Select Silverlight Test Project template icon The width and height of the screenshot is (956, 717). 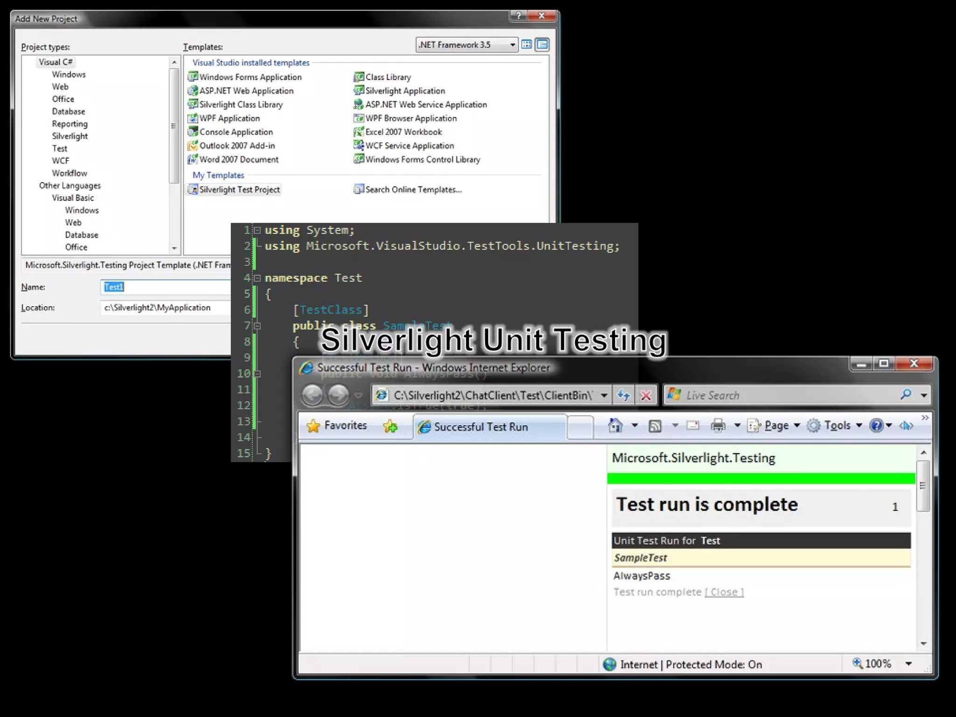click(x=192, y=190)
